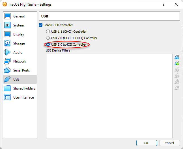183x149 pixels.
Task: Open Serial Ports settings label
Action: click(x=21, y=70)
